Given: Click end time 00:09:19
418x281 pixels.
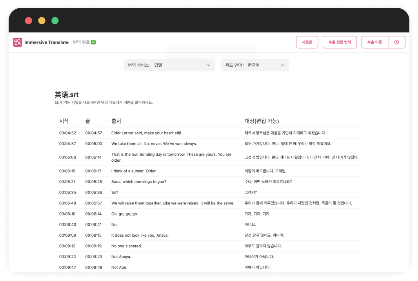Looking at the screenshot, I should tap(93, 246).
